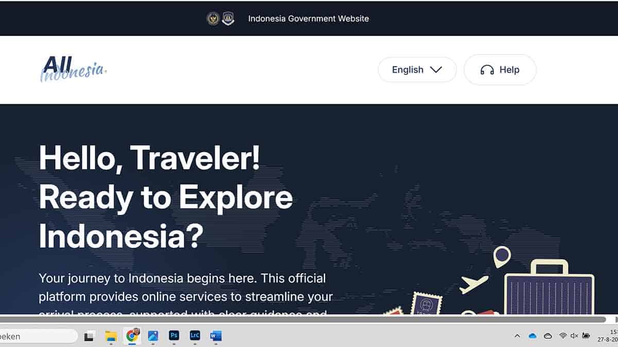
Task: Click the horizontal page scrollbar
Action: [x=303, y=319]
